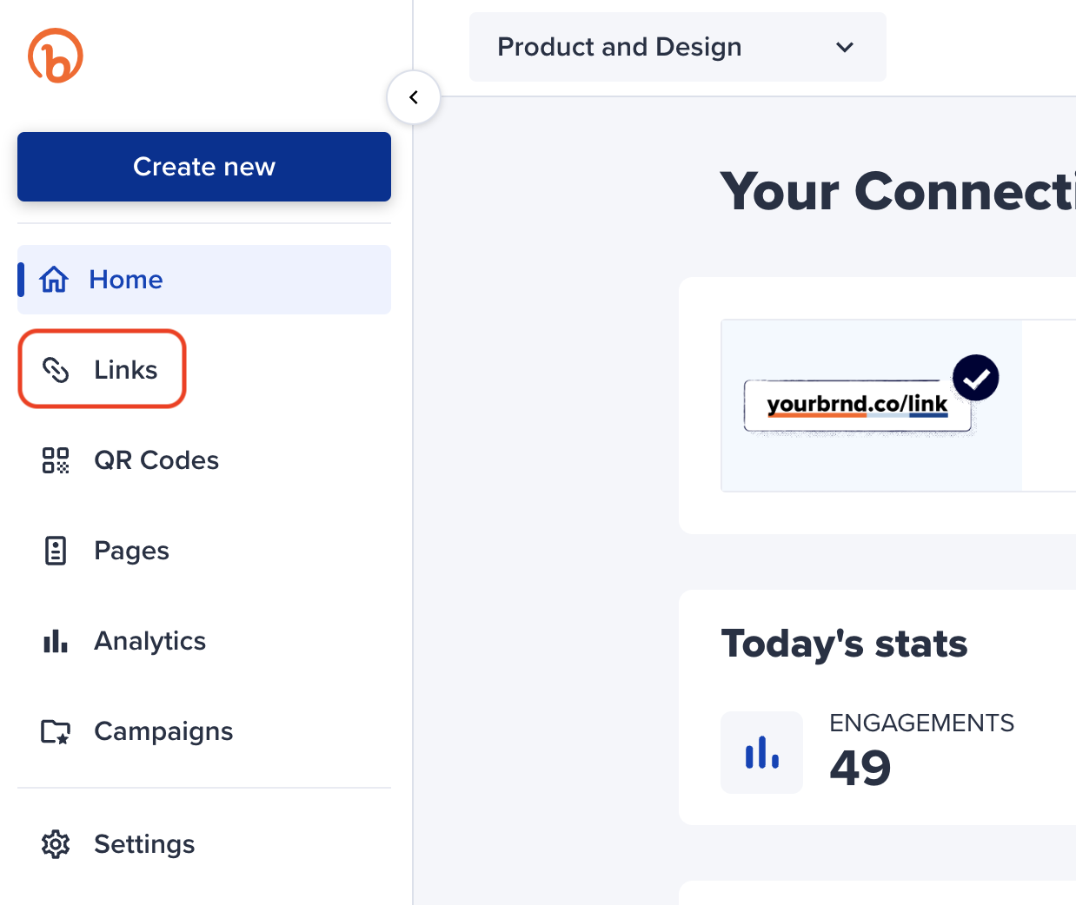
Task: Click the Bitly logo
Action: click(56, 55)
